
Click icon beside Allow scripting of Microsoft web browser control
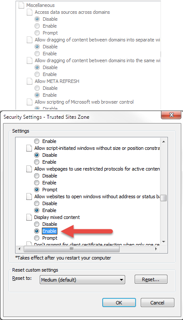[30, 102]
